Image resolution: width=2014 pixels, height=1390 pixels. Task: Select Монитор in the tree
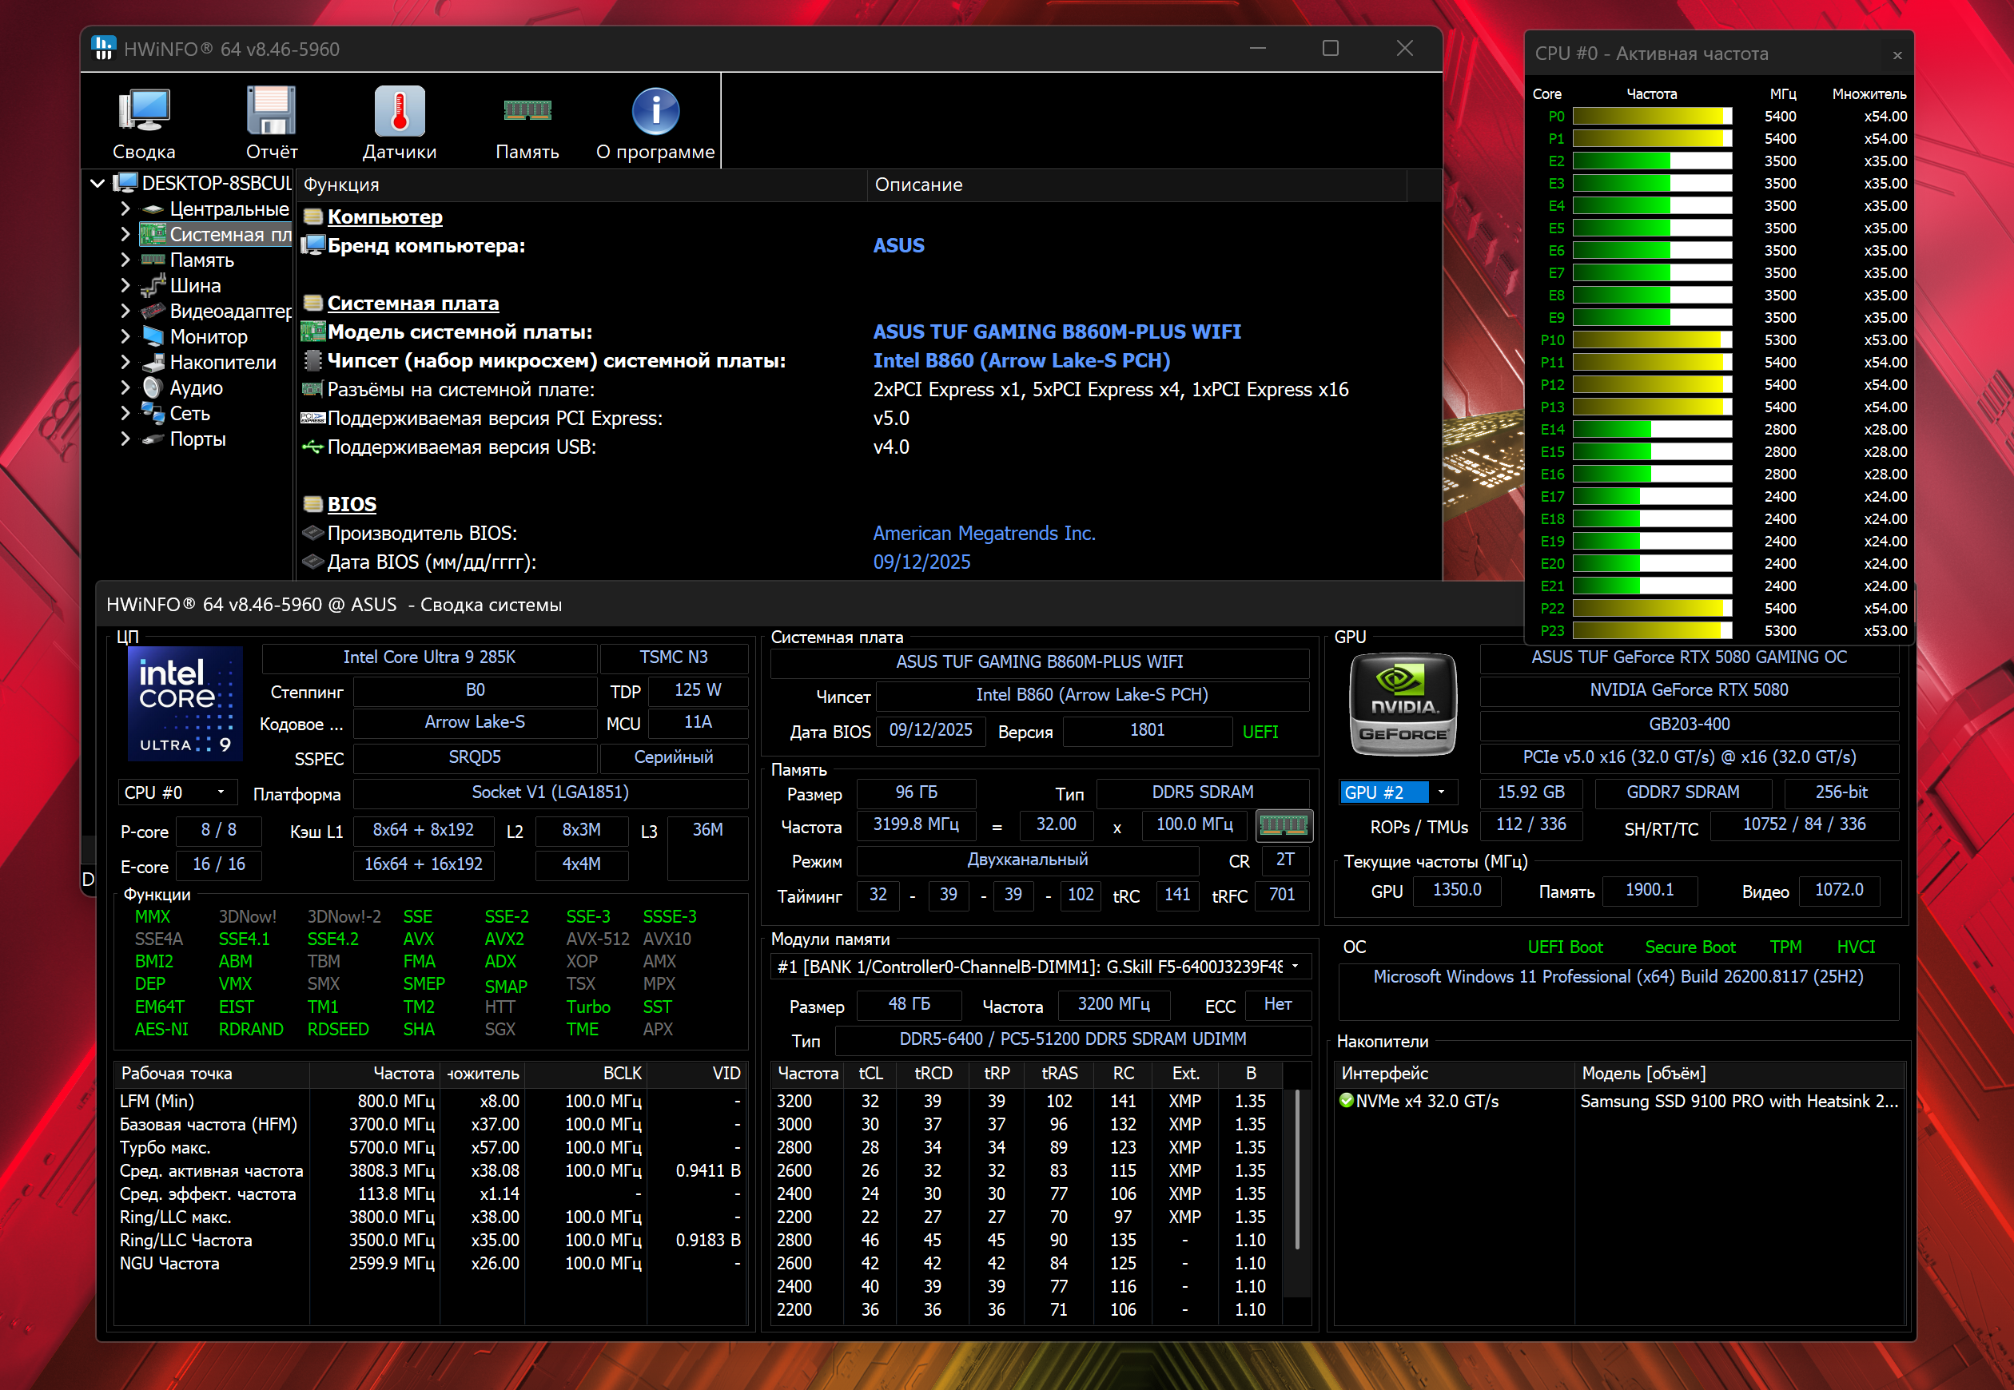(x=209, y=337)
